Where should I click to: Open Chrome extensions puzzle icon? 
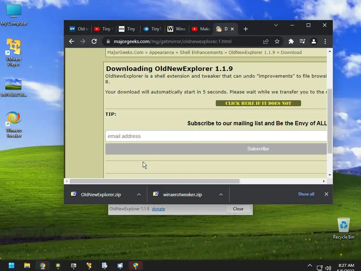click(x=291, y=41)
